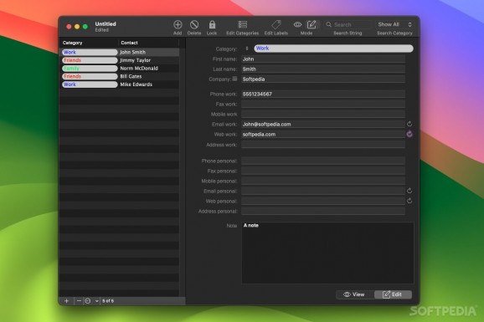Image resolution: width=484 pixels, height=322 pixels.
Task: Toggle the Company checkbox
Action: coord(234,79)
